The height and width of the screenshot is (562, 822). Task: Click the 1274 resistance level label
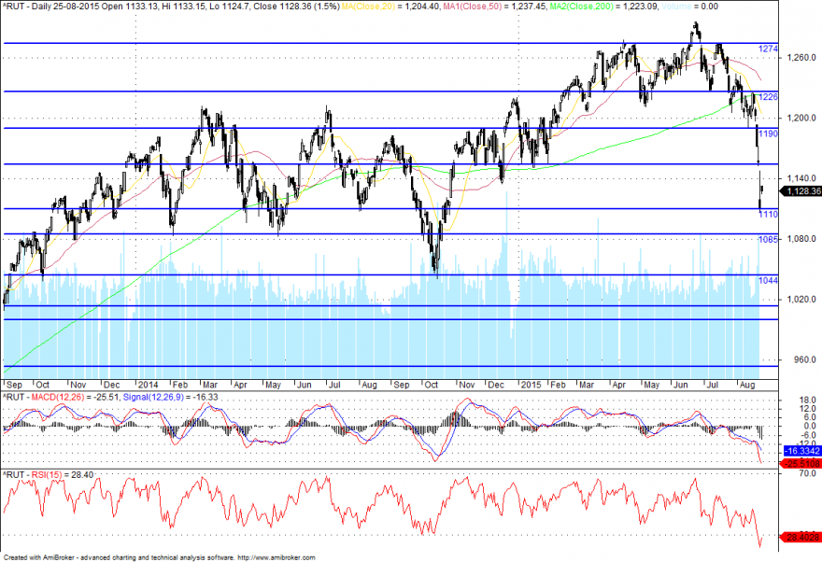[x=768, y=49]
